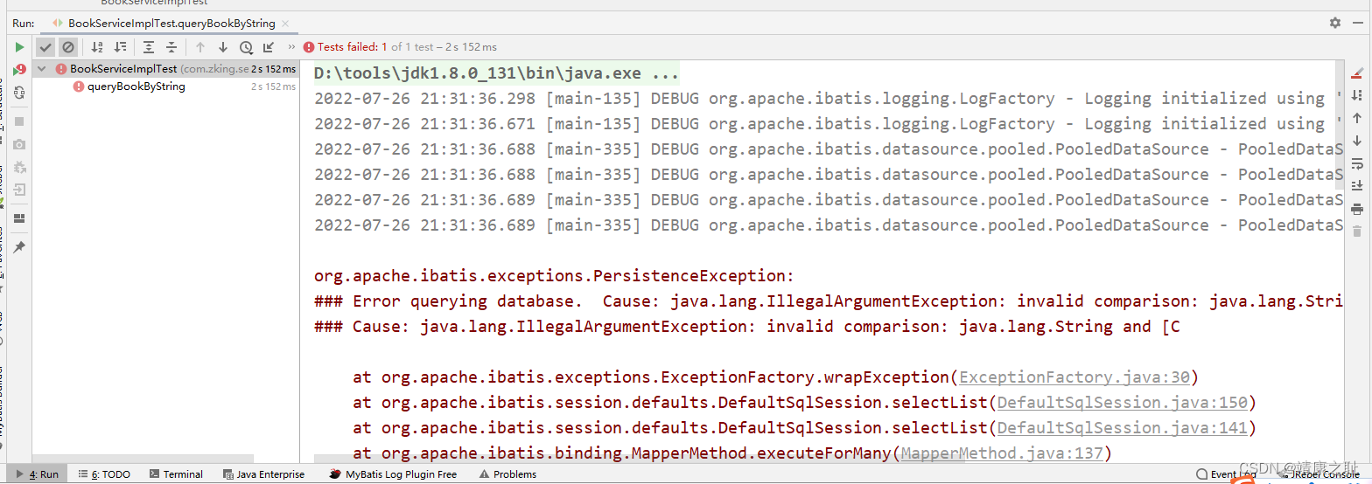Open test history clock icon
Viewport: 1372px width, 484px height.
(246, 47)
